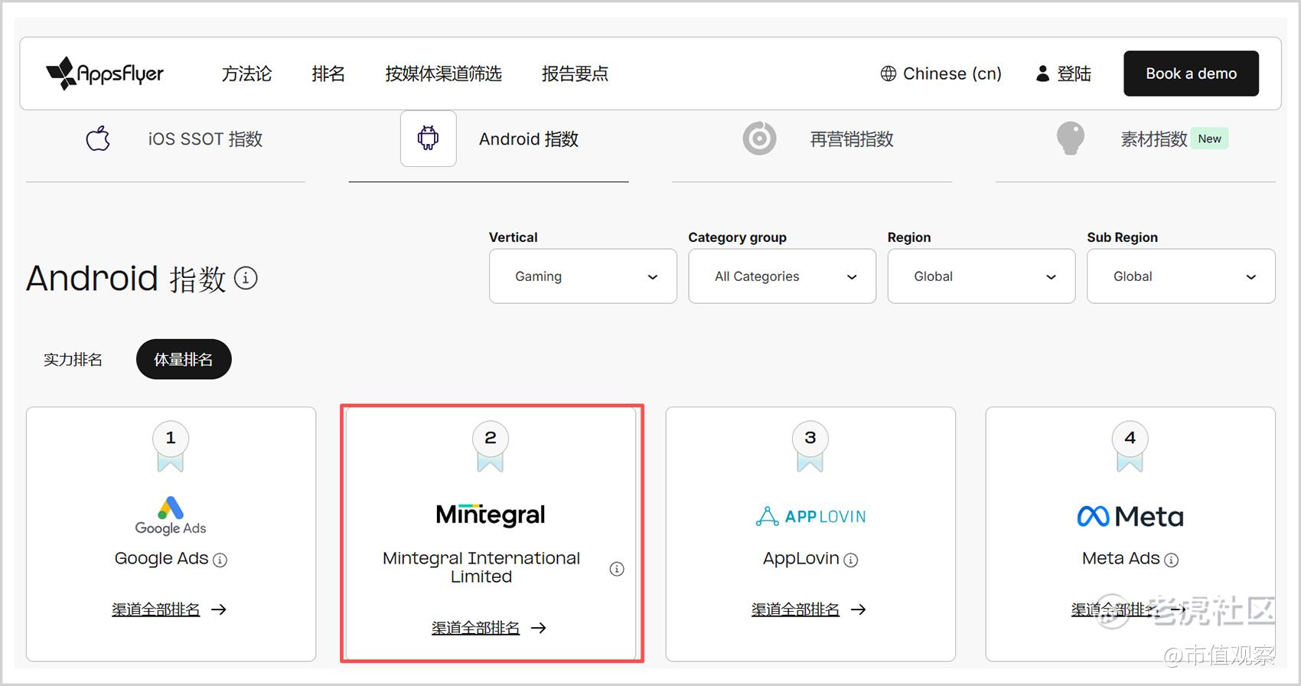
Task: Open AppLovin 渠道全部排名 link
Action: (x=796, y=609)
